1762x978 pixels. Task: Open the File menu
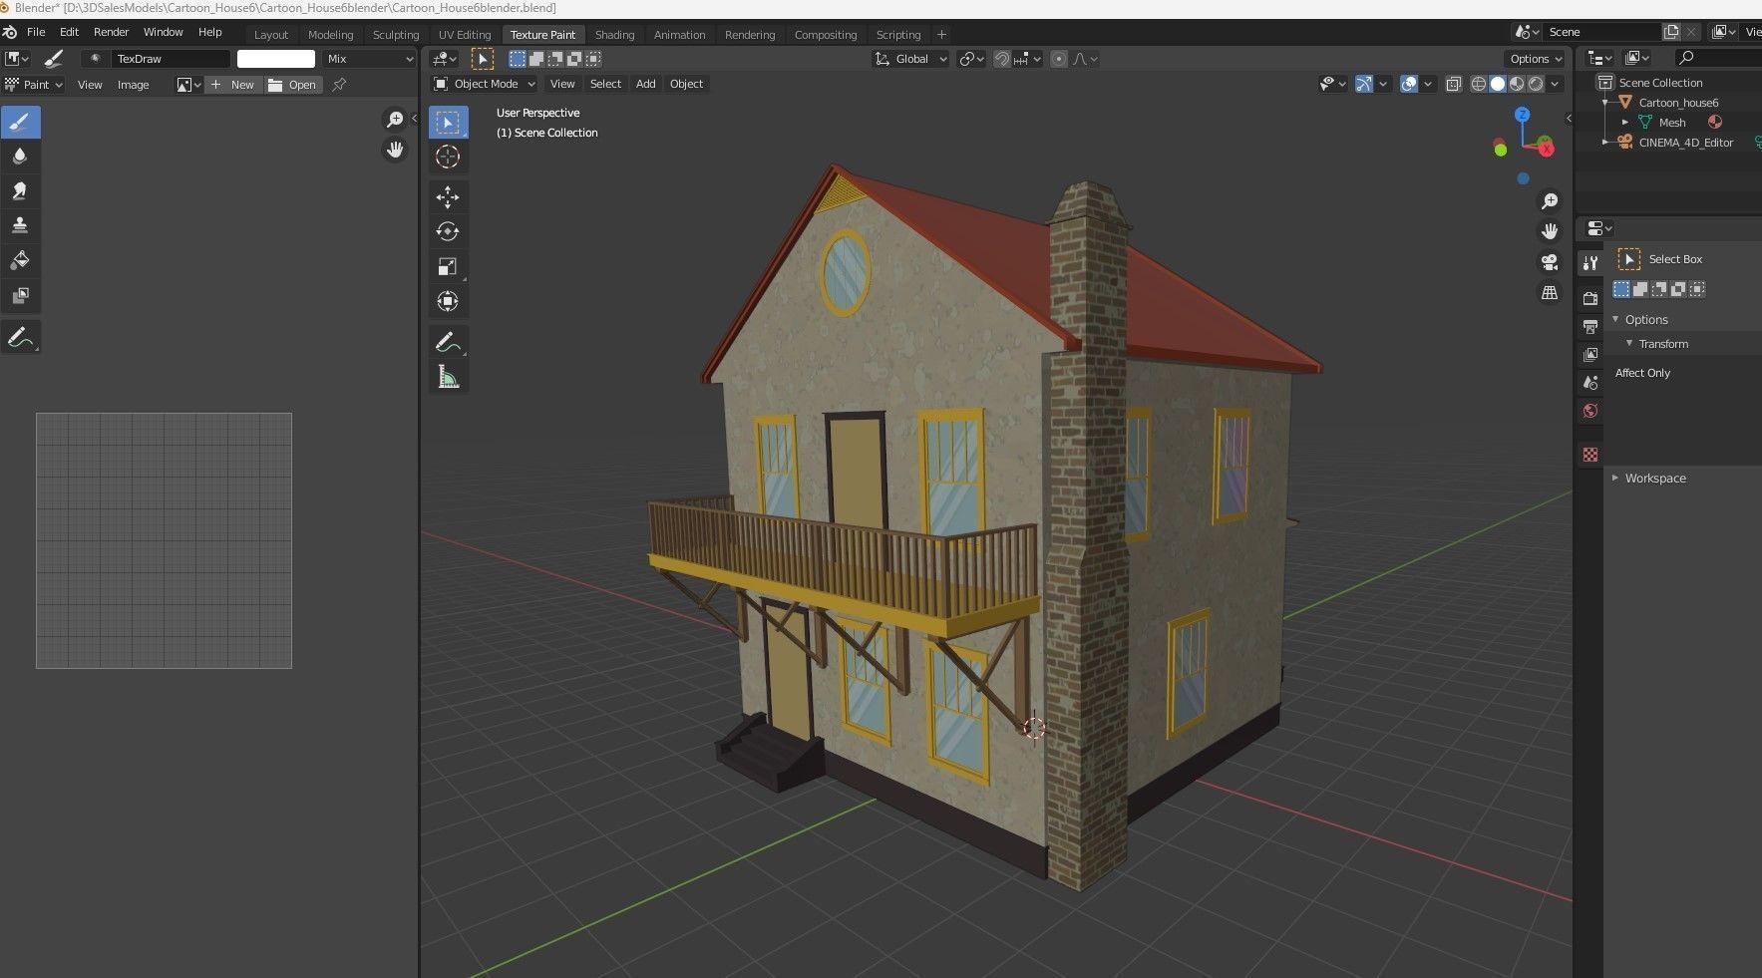pos(36,32)
